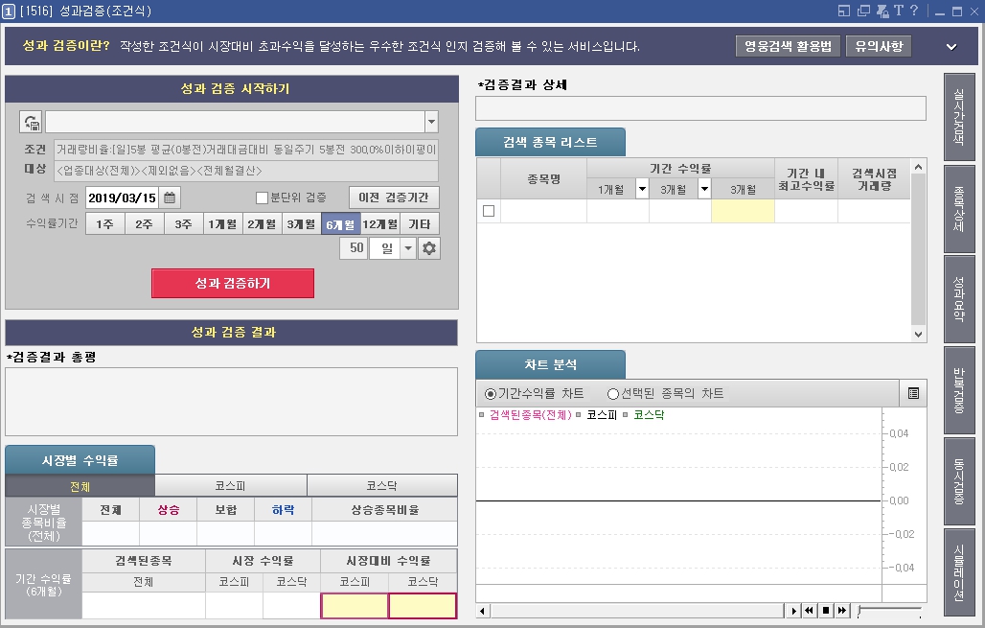This screenshot has height=628, width=985.
Task: Tick the checkbox in the stock list row
Action: pyautogui.click(x=489, y=211)
